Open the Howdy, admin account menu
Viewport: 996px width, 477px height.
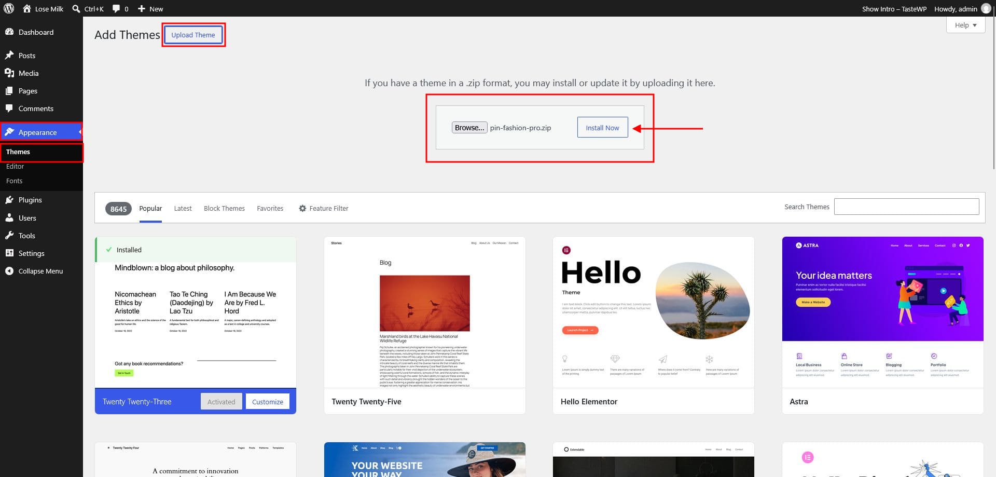click(962, 8)
